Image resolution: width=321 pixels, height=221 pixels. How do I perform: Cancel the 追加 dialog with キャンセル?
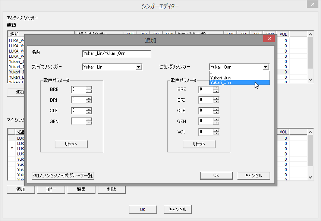pyautogui.click(x=254, y=176)
